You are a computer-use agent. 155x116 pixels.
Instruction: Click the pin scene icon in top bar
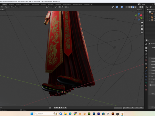click(x=152, y=4)
